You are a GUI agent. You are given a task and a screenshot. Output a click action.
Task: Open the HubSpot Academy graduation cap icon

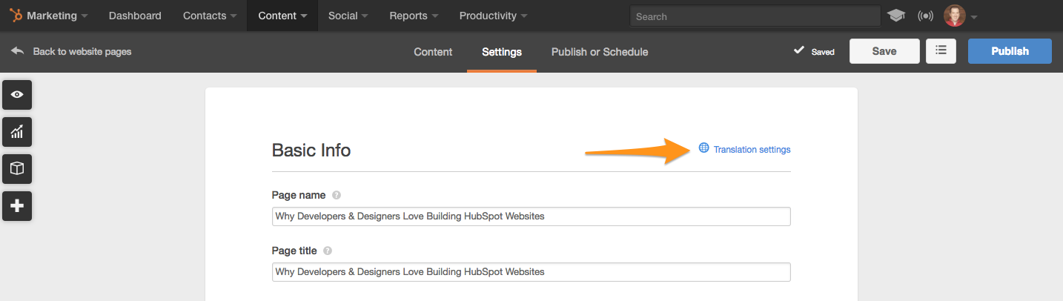[x=896, y=16]
